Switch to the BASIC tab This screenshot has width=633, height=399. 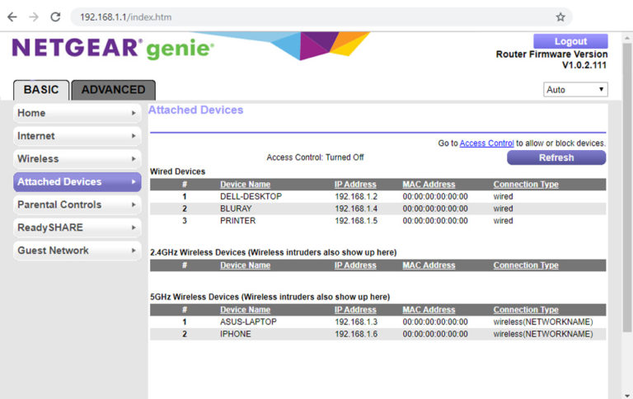tap(41, 90)
